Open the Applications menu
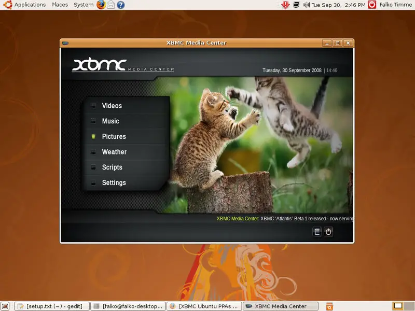The height and width of the screenshot is (311, 415). coord(30,5)
